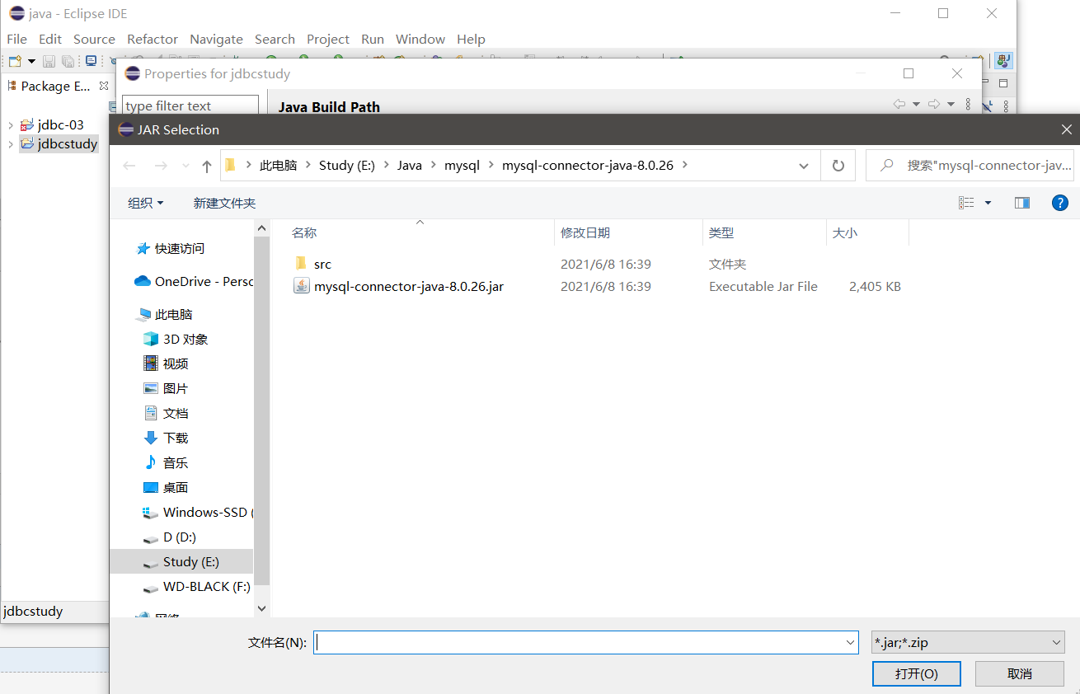
Task: Click change view icon in file dialog
Action: [x=966, y=203]
